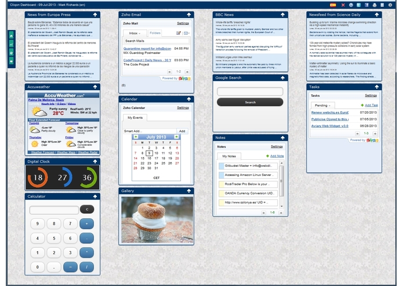Open Tasks Settings link
403x286 pixels.
[x=371, y=96]
